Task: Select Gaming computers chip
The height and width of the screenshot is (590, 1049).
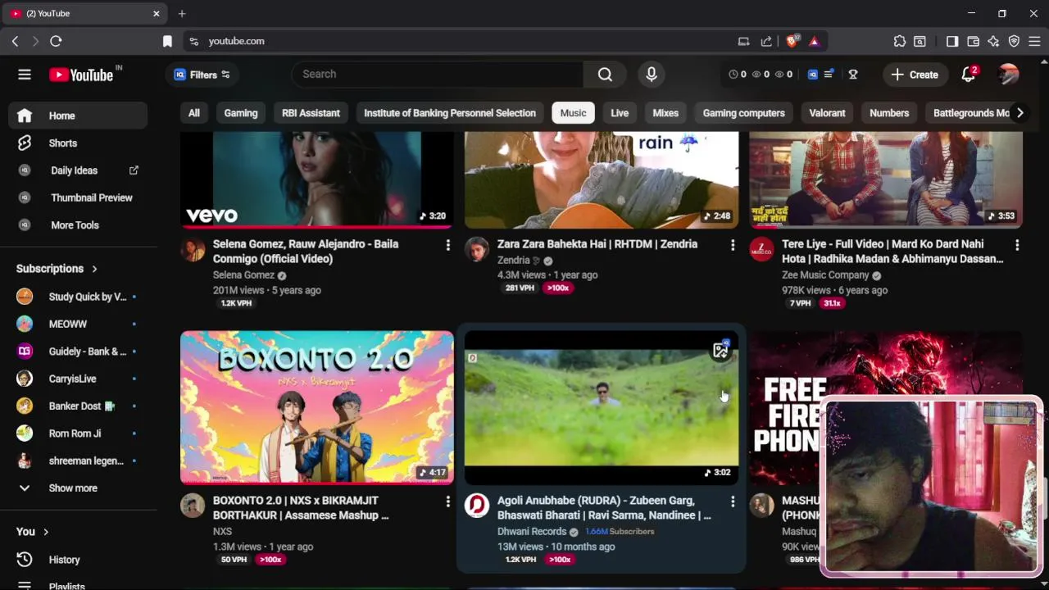Action: coord(743,113)
